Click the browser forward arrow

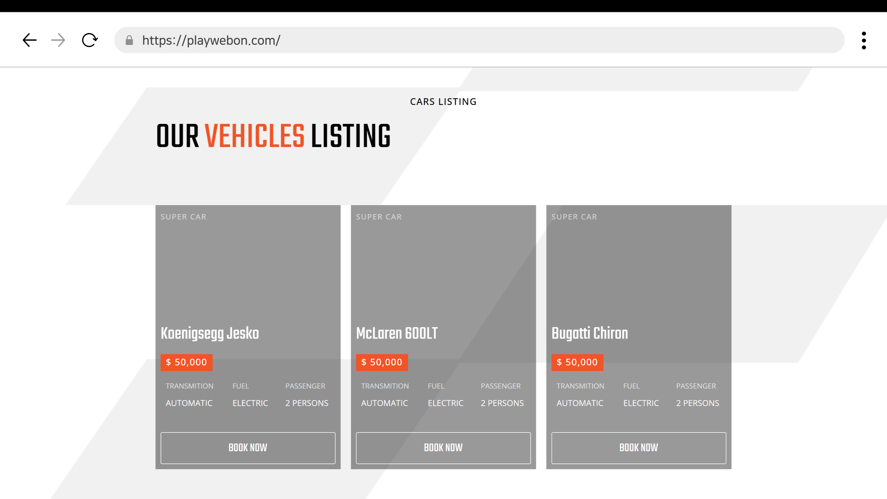pos(58,40)
